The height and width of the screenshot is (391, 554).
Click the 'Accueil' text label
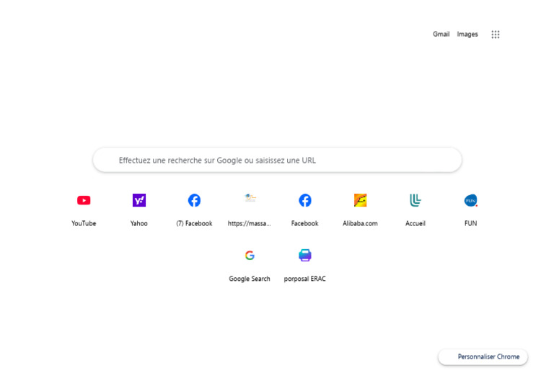coord(415,224)
